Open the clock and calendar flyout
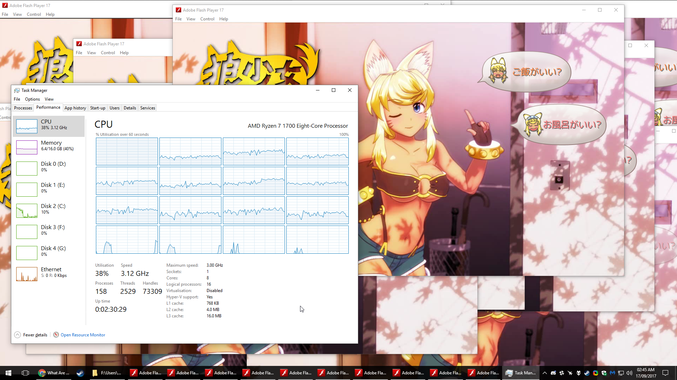 coord(646,373)
